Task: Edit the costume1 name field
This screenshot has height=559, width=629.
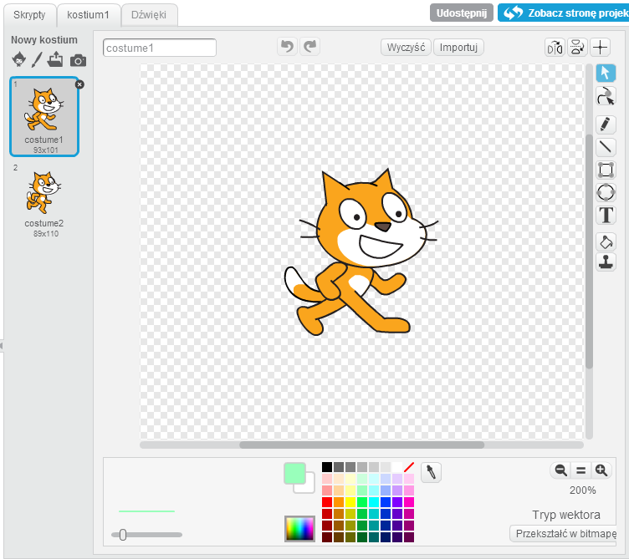Action: (x=159, y=48)
